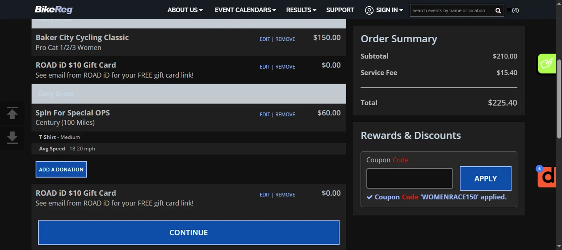Click the Avg Speed 18-20 mph row

[188, 149]
